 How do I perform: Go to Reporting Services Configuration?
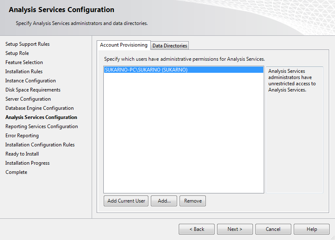click(x=41, y=126)
